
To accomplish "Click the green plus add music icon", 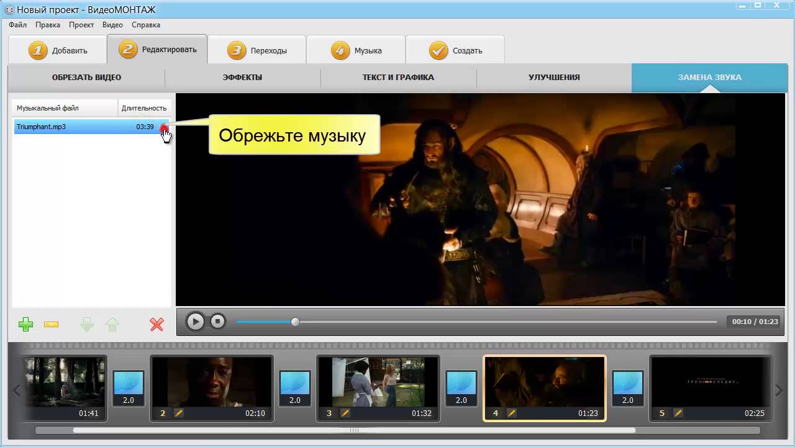I will tap(25, 324).
